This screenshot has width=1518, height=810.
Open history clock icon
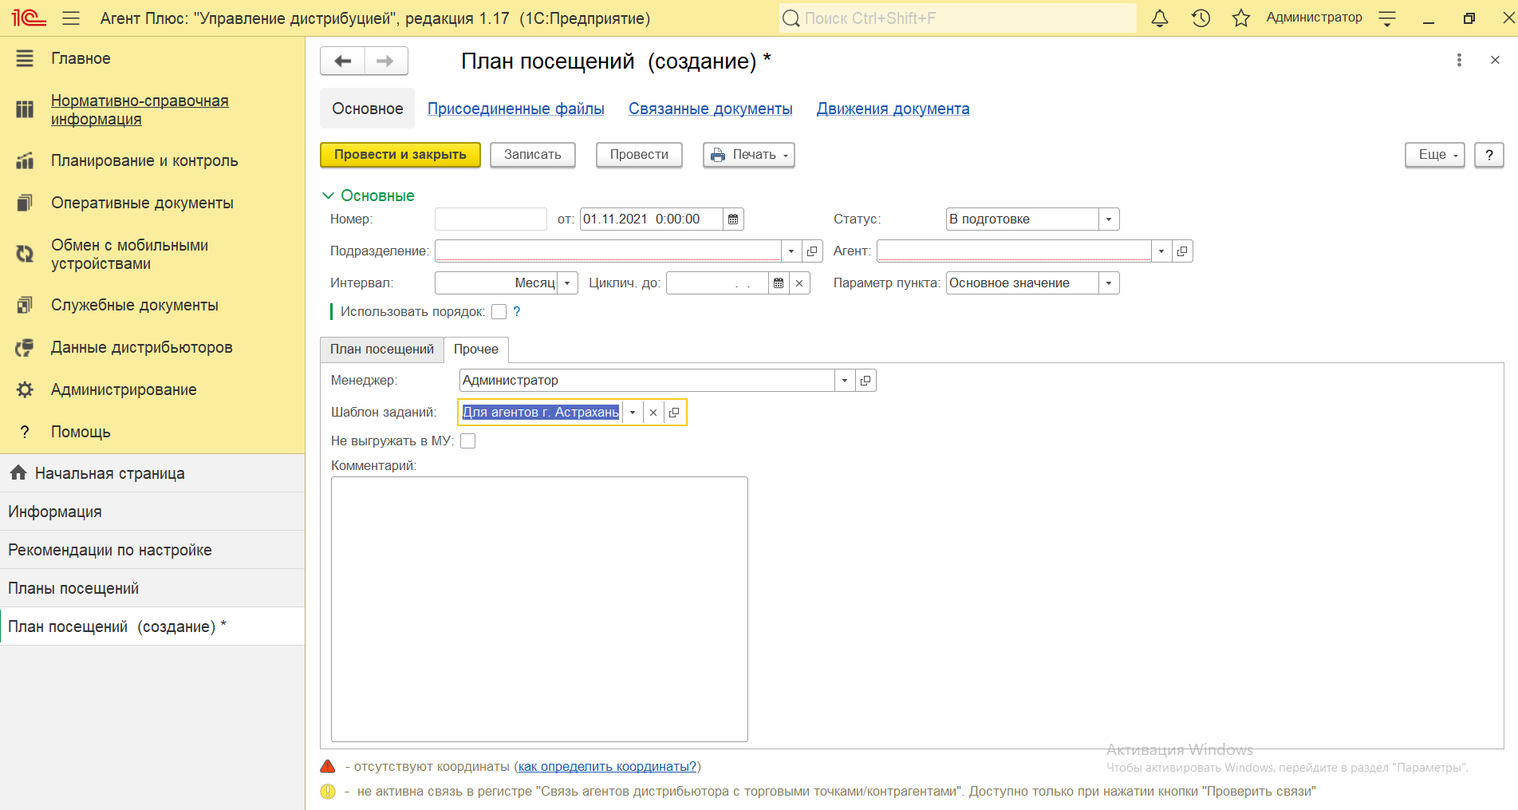point(1201,18)
